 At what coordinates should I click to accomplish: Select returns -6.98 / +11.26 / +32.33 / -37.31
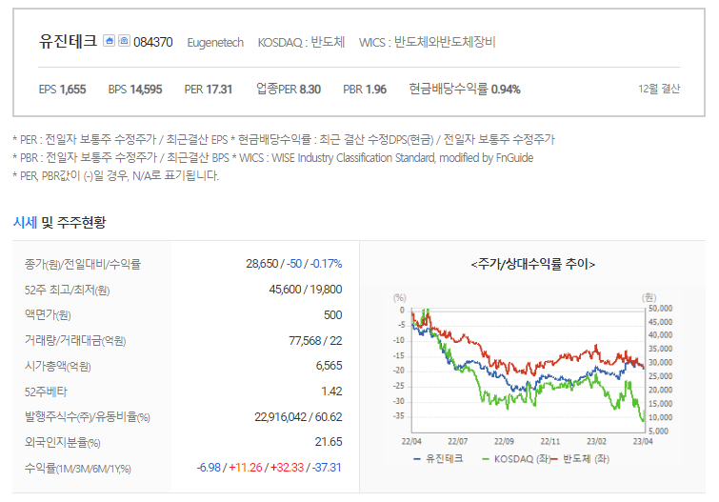(x=270, y=468)
